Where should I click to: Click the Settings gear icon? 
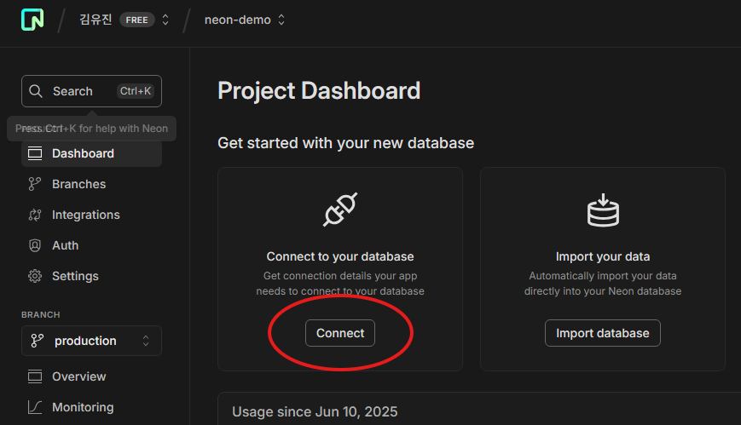[35, 276]
